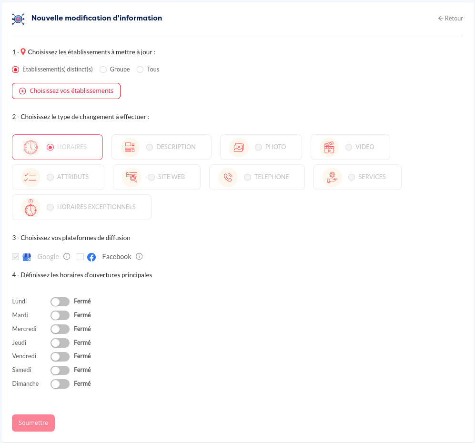Select the Établissement(s) distinct(s) radio button
The image size is (475, 443).
point(15,70)
